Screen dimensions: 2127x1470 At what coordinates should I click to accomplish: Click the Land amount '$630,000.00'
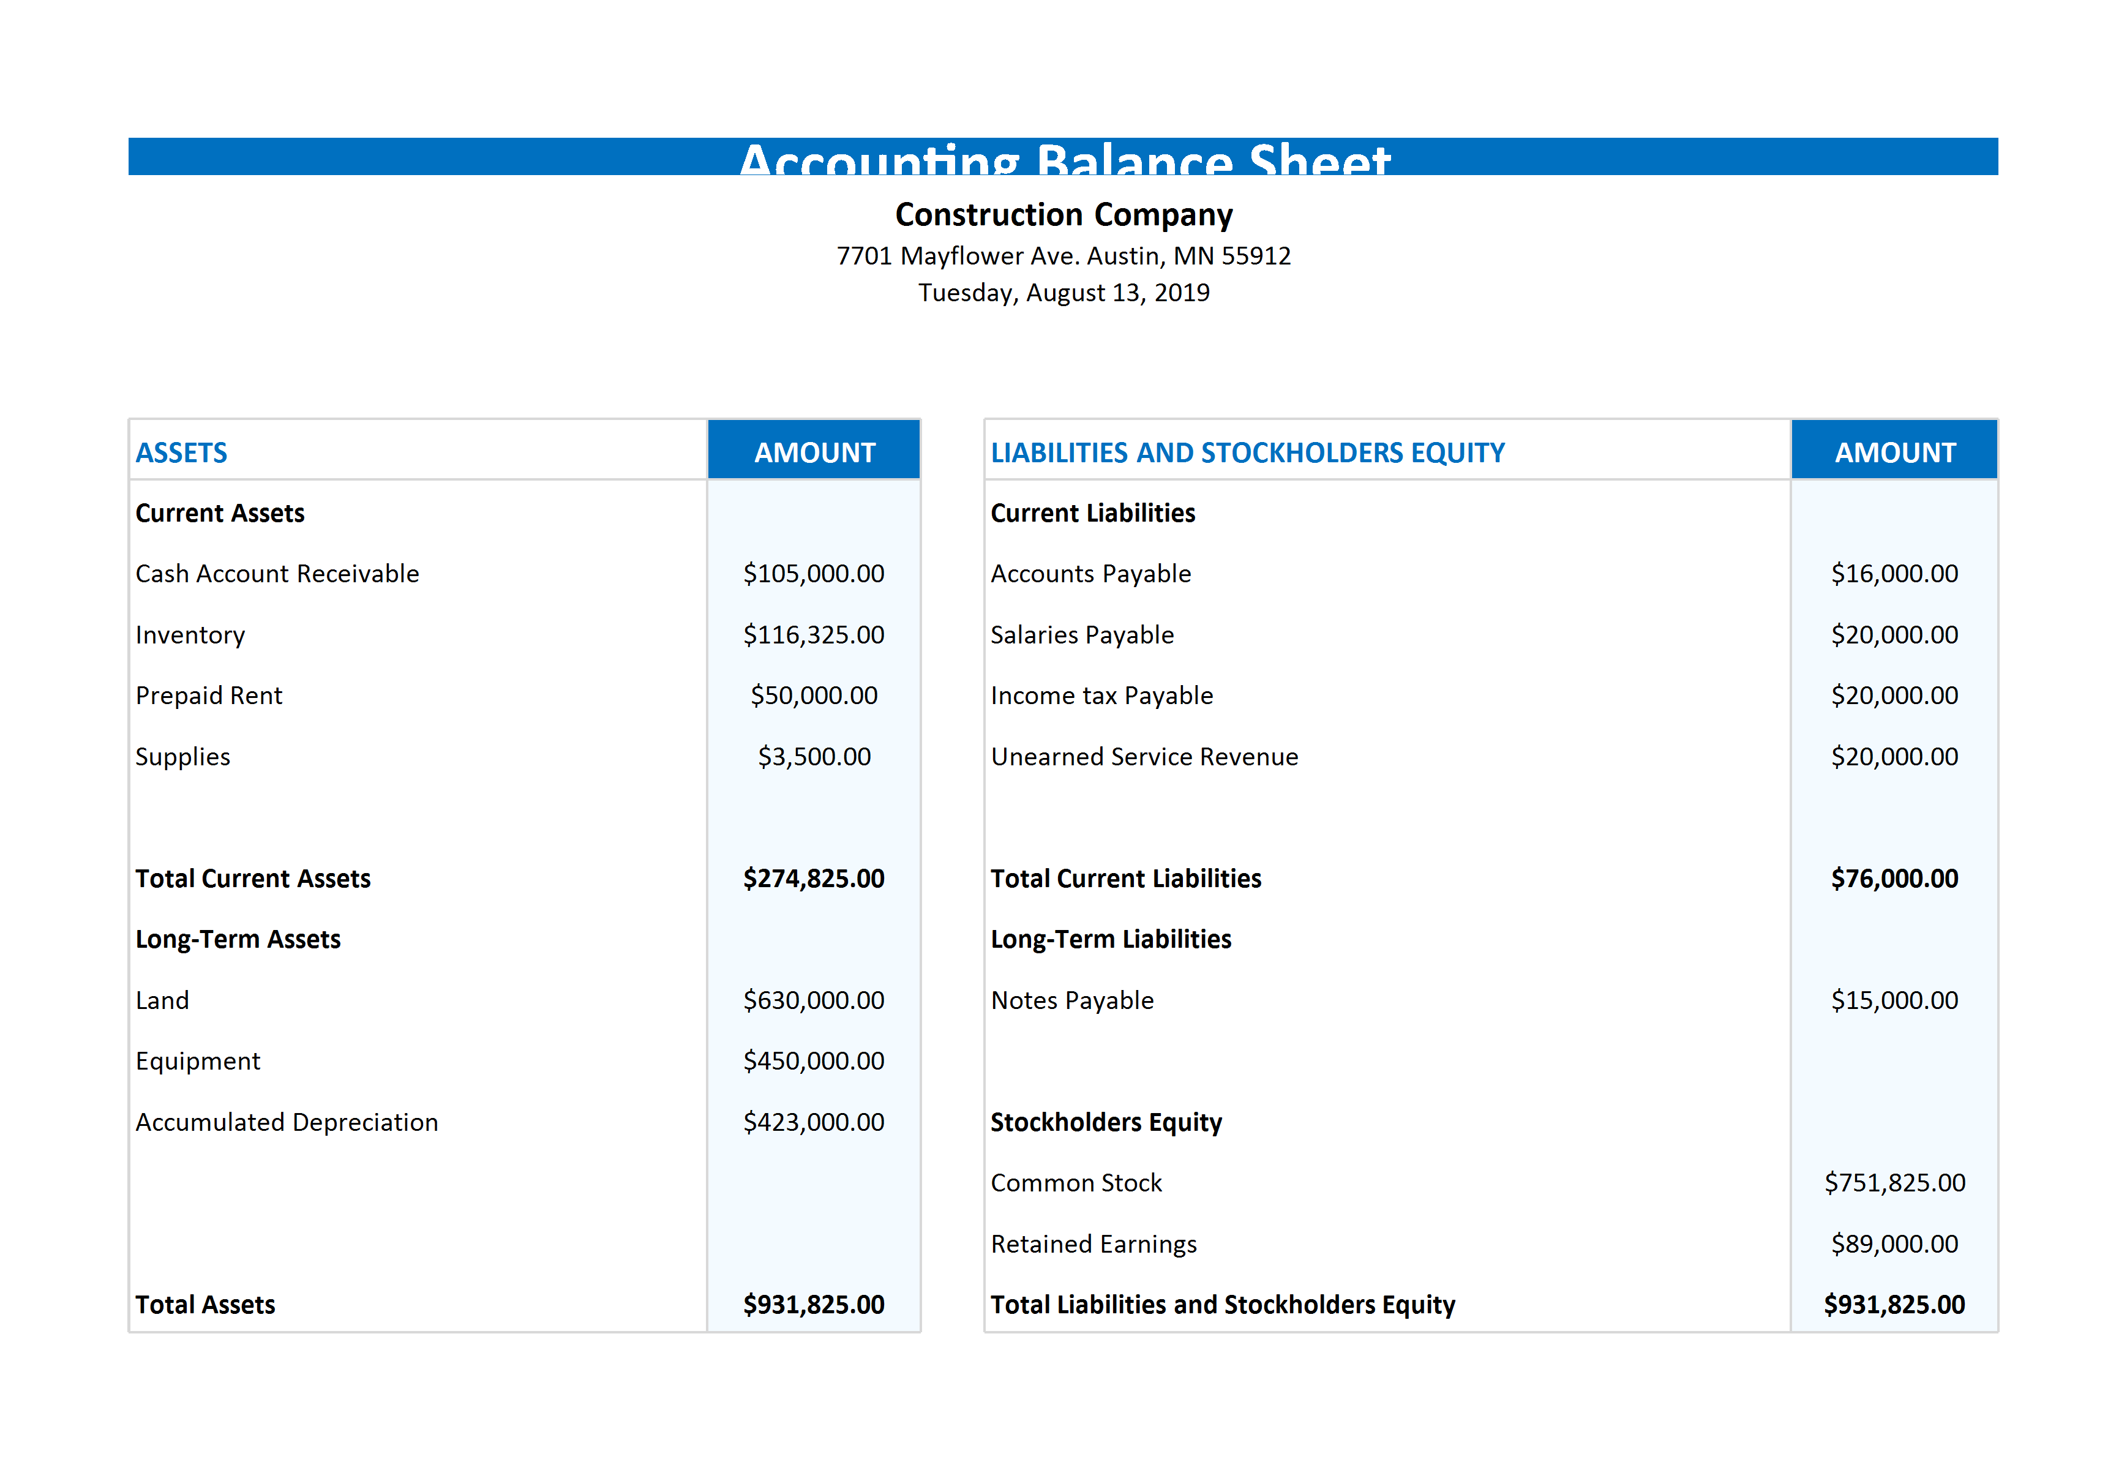(814, 1000)
